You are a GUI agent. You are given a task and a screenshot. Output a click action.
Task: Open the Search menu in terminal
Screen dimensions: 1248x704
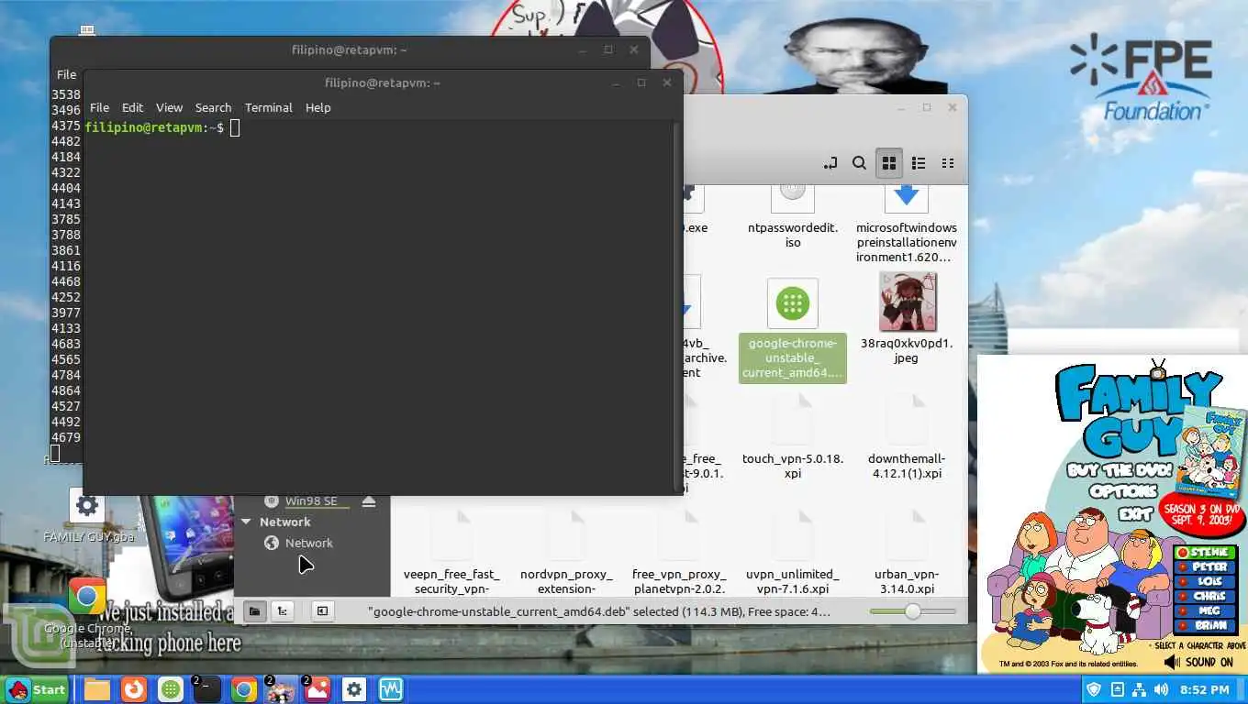[x=213, y=107]
